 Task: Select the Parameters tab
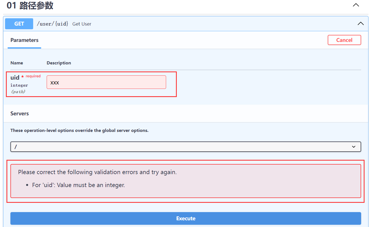tap(24, 40)
